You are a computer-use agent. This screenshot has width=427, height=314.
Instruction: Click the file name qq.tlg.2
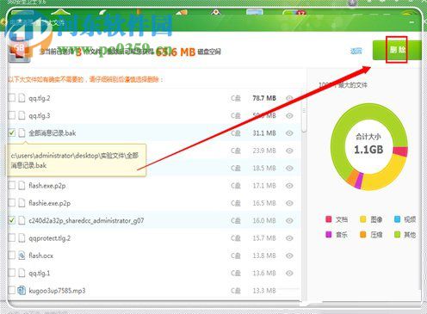(x=40, y=98)
